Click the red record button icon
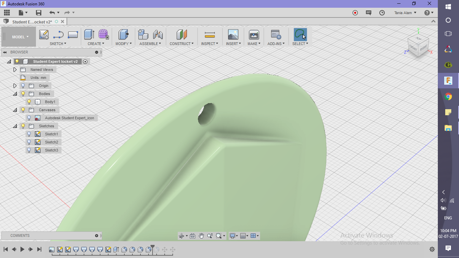The width and height of the screenshot is (459, 258). pyautogui.click(x=355, y=13)
